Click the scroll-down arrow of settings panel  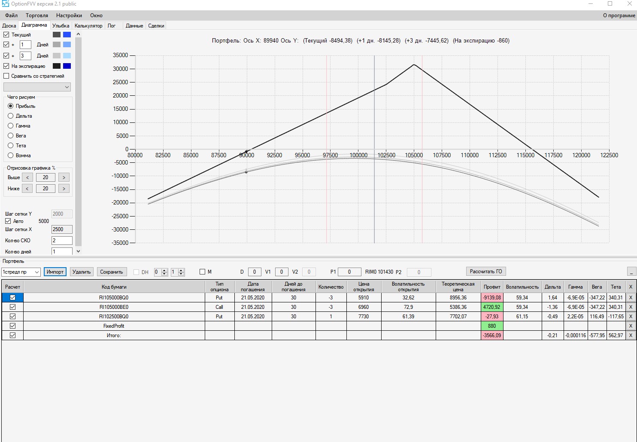pyautogui.click(x=78, y=251)
